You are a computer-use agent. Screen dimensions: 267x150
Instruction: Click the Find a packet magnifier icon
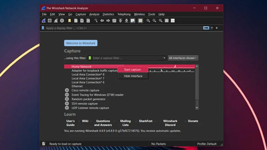pos(96,21)
